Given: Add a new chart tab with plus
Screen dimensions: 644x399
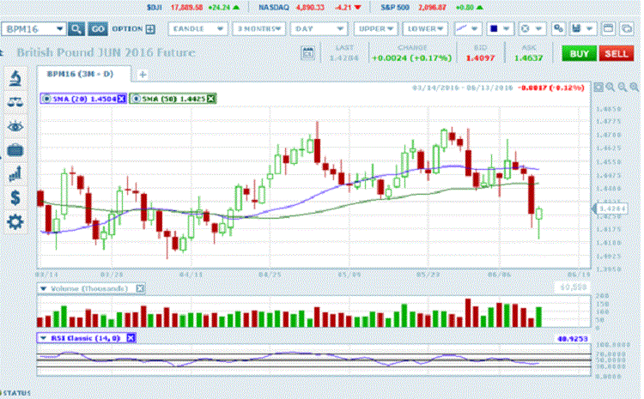Looking at the screenshot, I should pos(143,75).
